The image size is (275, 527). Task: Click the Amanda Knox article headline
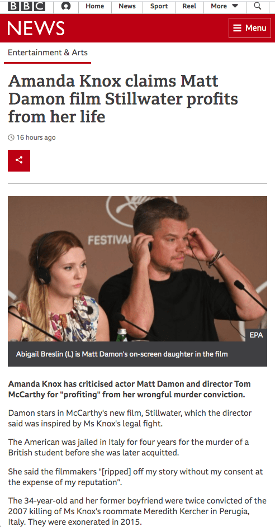123,99
